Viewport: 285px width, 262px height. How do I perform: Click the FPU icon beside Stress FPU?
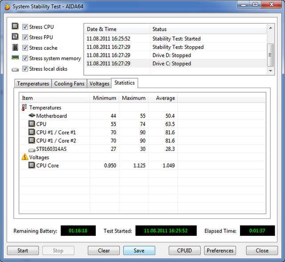tap(15, 37)
